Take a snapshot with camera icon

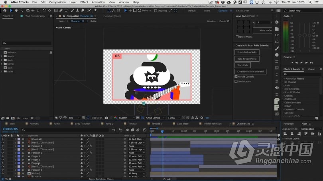click(106, 118)
